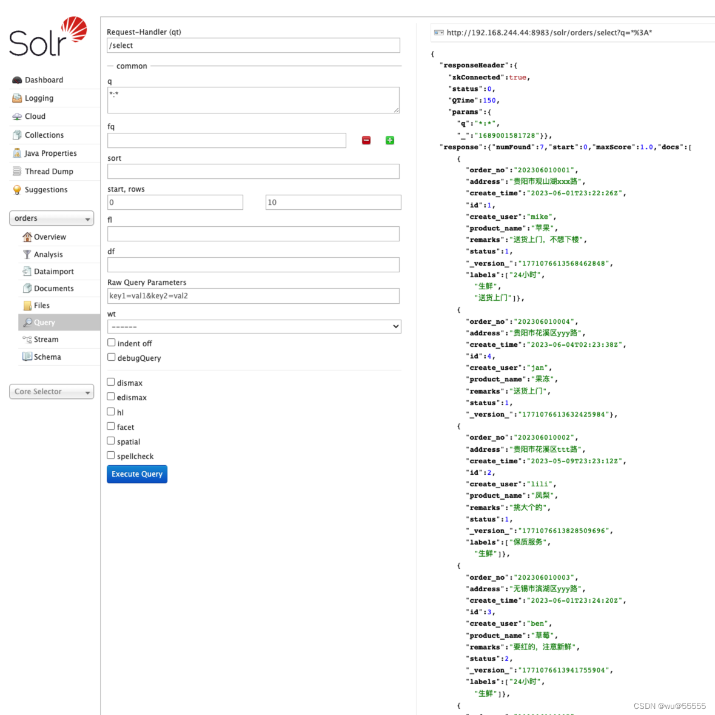
Task: Click QTime value 150
Action: point(489,100)
